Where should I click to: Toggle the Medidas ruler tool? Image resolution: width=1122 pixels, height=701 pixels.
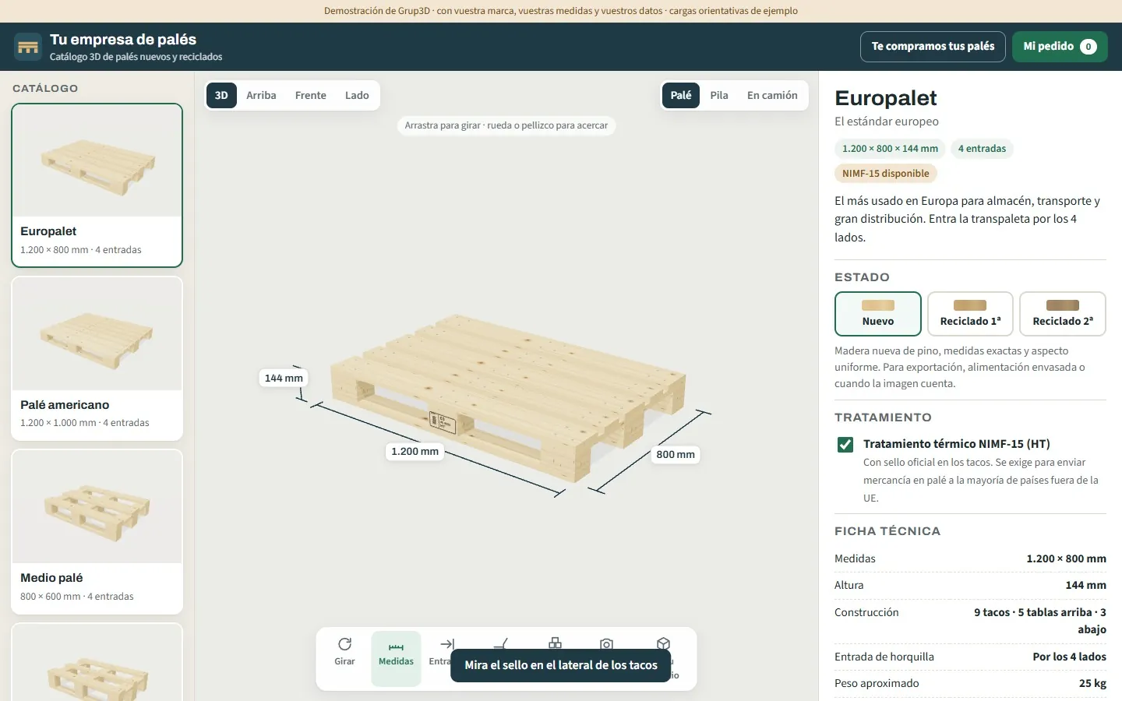pyautogui.click(x=396, y=658)
